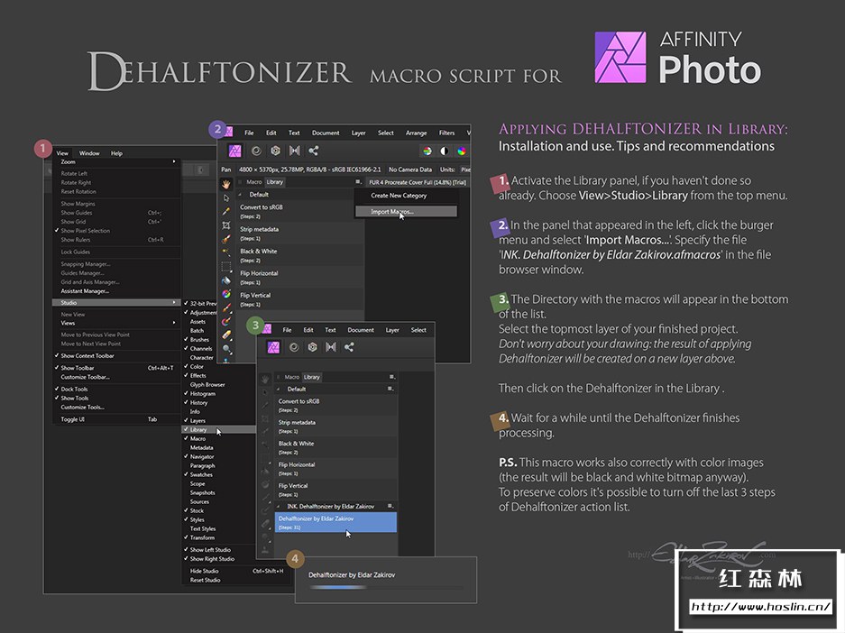
Task: Select the Photo Persona icon in window 3
Action: click(274, 347)
